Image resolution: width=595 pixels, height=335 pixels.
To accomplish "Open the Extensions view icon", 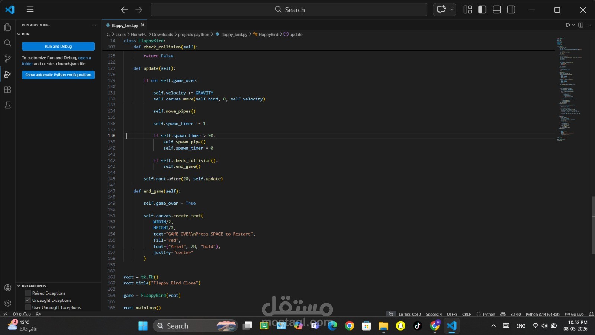I will [7, 90].
